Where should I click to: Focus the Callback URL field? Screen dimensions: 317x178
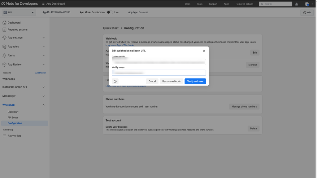point(159,62)
